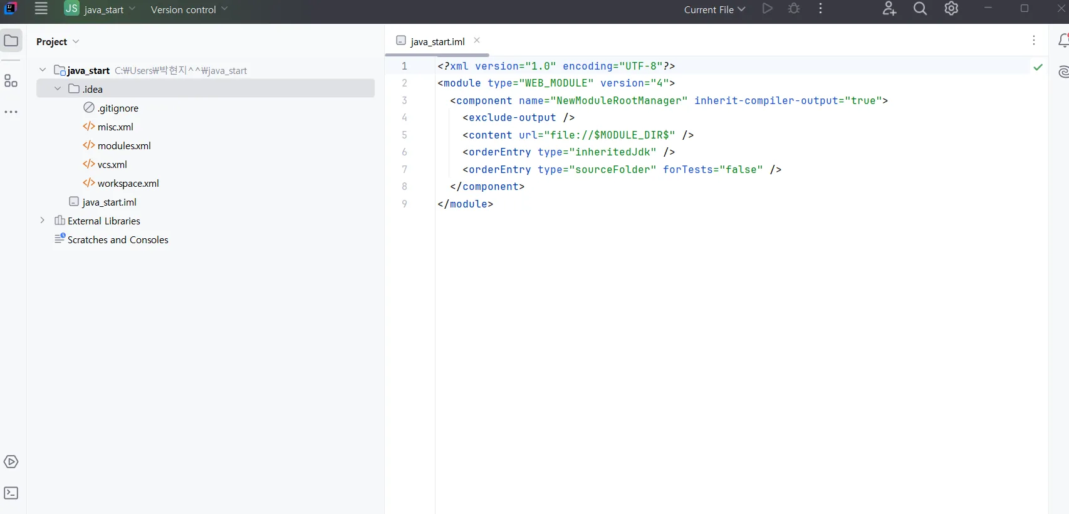Open more run actions menu
Image resolution: width=1069 pixels, height=514 pixels.
click(x=820, y=9)
